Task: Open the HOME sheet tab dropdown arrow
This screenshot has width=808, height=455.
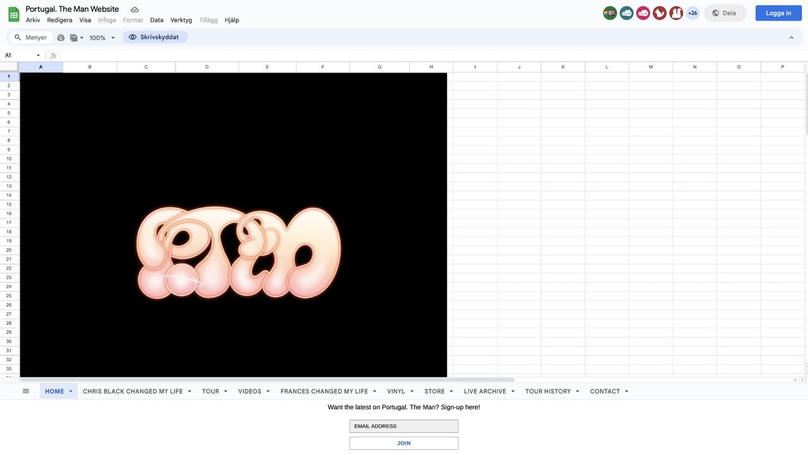Action: (x=71, y=391)
